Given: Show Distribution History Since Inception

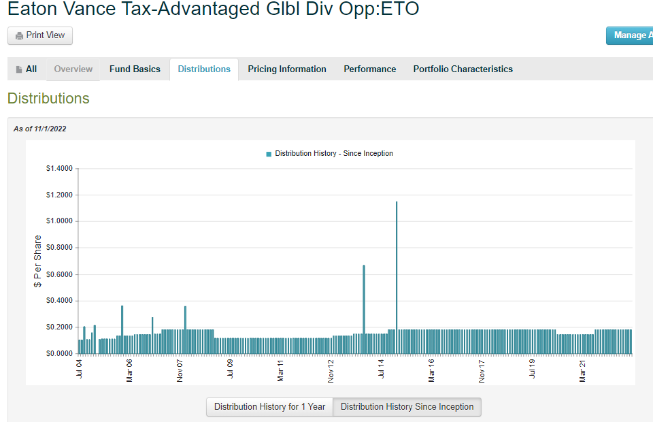Looking at the screenshot, I should click(x=407, y=406).
